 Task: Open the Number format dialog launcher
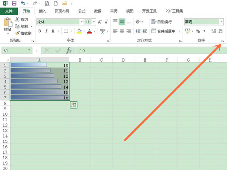pyautogui.click(x=222, y=40)
